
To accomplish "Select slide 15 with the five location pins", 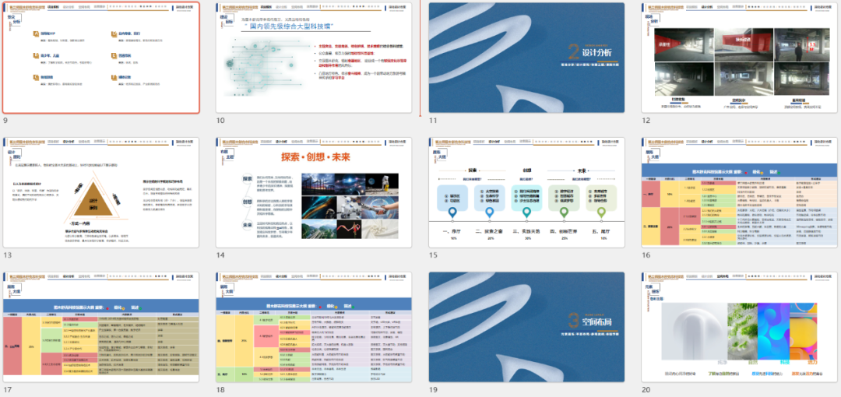I will (x=526, y=192).
